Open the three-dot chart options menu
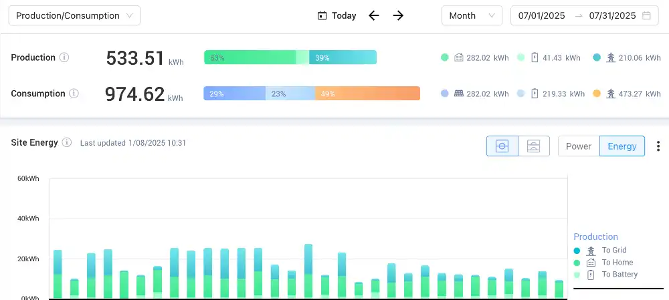669x300 pixels. tap(658, 146)
